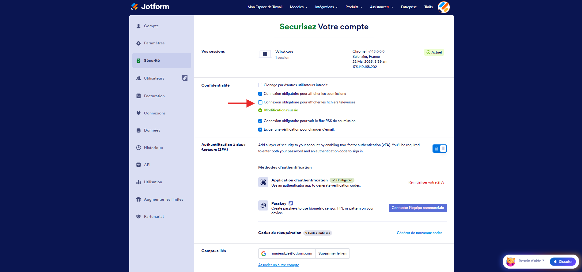Click the Configured status badge
582x272 pixels.
click(342, 180)
